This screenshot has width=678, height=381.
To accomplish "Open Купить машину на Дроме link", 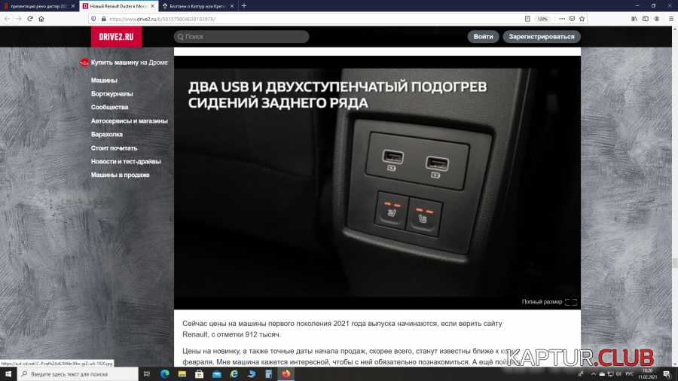I will pyautogui.click(x=124, y=62).
